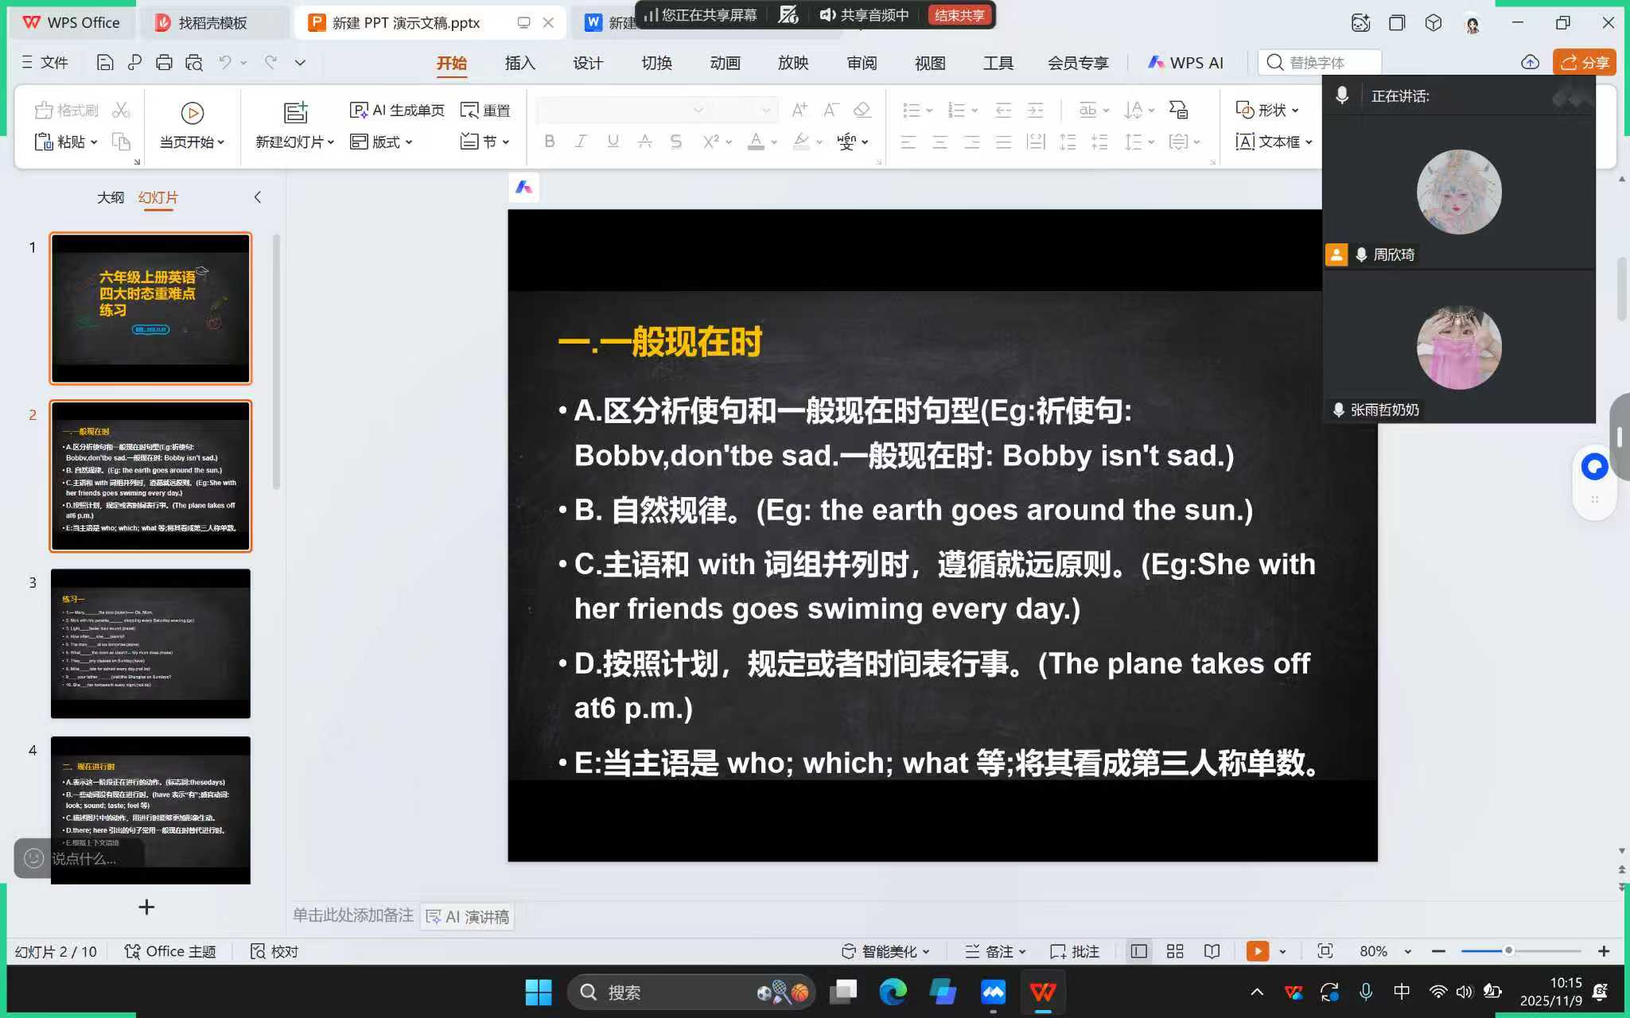Expand the 80% zoom level dropdown
Viewport: 1630px width, 1018px height.
click(x=1407, y=951)
